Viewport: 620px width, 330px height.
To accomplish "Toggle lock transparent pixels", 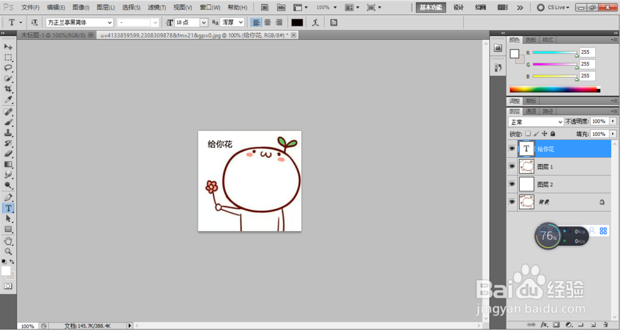I will [528, 134].
